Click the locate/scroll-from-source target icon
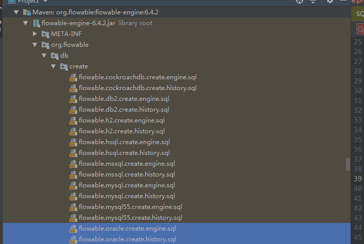364x244 pixels. (x=300, y=2)
